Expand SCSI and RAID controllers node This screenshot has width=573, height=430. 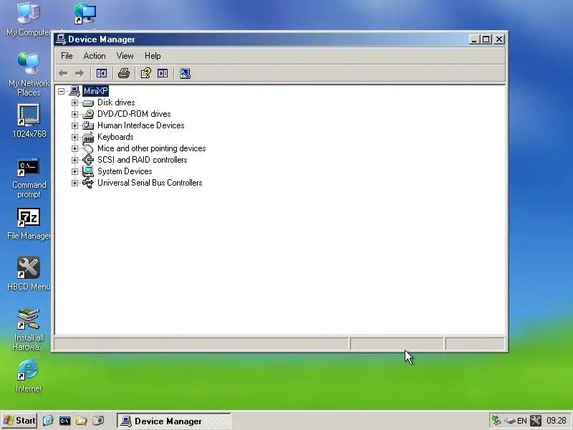(75, 160)
